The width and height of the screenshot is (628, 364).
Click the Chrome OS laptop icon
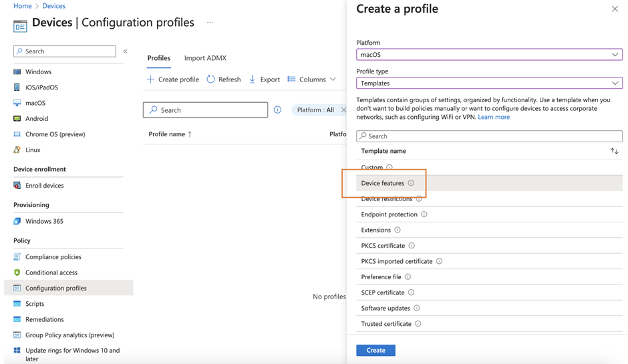pos(17,134)
